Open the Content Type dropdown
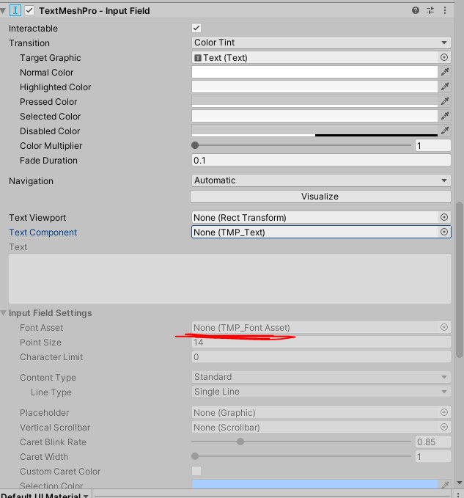This screenshot has height=498, width=464. click(x=321, y=377)
